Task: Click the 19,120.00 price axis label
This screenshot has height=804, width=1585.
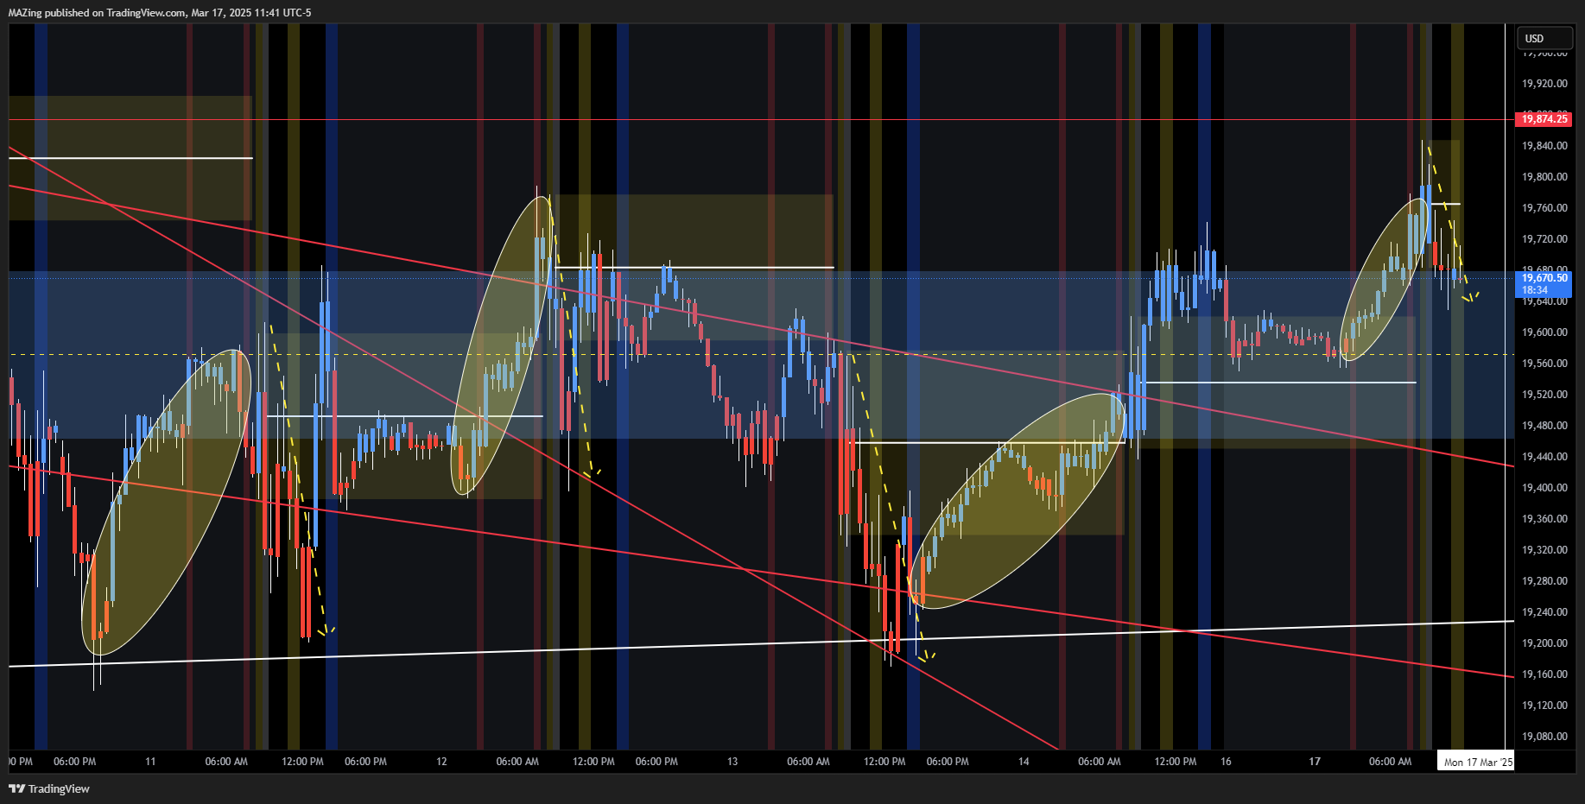Action: pyautogui.click(x=1544, y=706)
